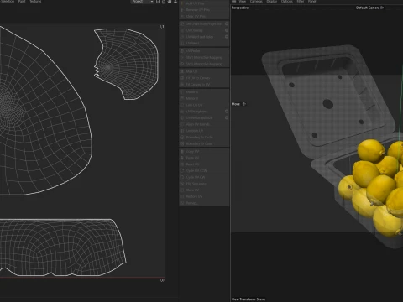This screenshot has width=403, height=302.
Task: Click the Clear UV Pins command
Action: pos(204,16)
